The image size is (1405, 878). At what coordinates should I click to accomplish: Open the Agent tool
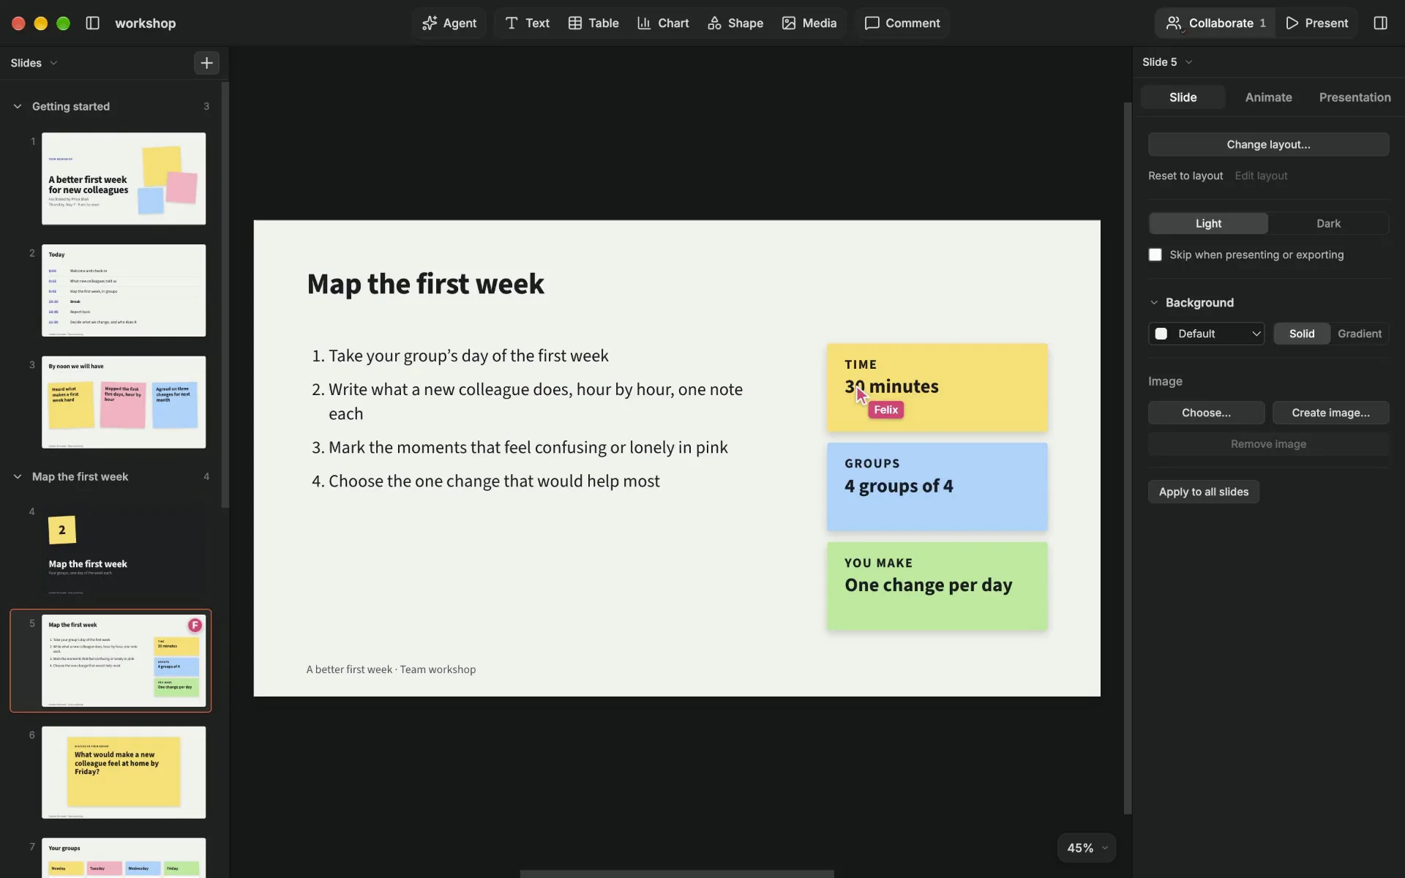tap(449, 23)
